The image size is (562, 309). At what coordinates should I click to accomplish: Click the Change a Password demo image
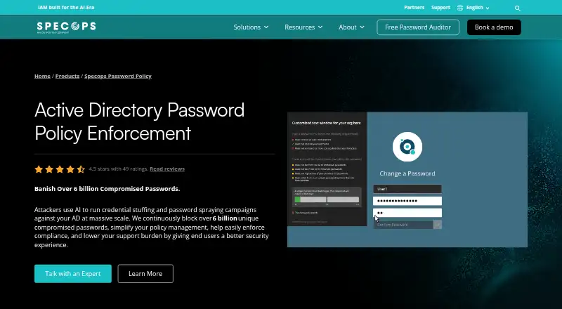click(x=407, y=180)
